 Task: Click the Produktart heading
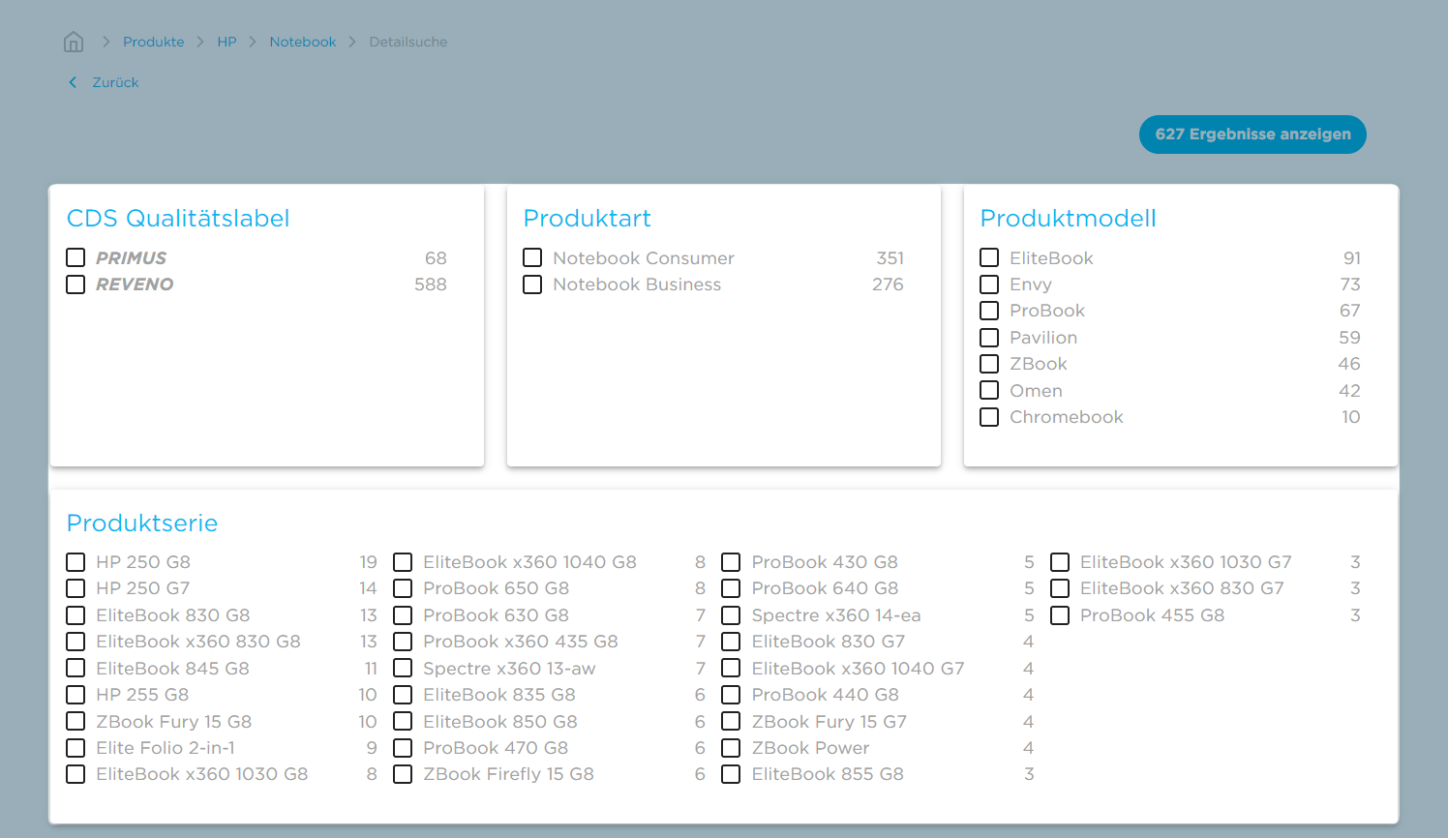(x=587, y=219)
